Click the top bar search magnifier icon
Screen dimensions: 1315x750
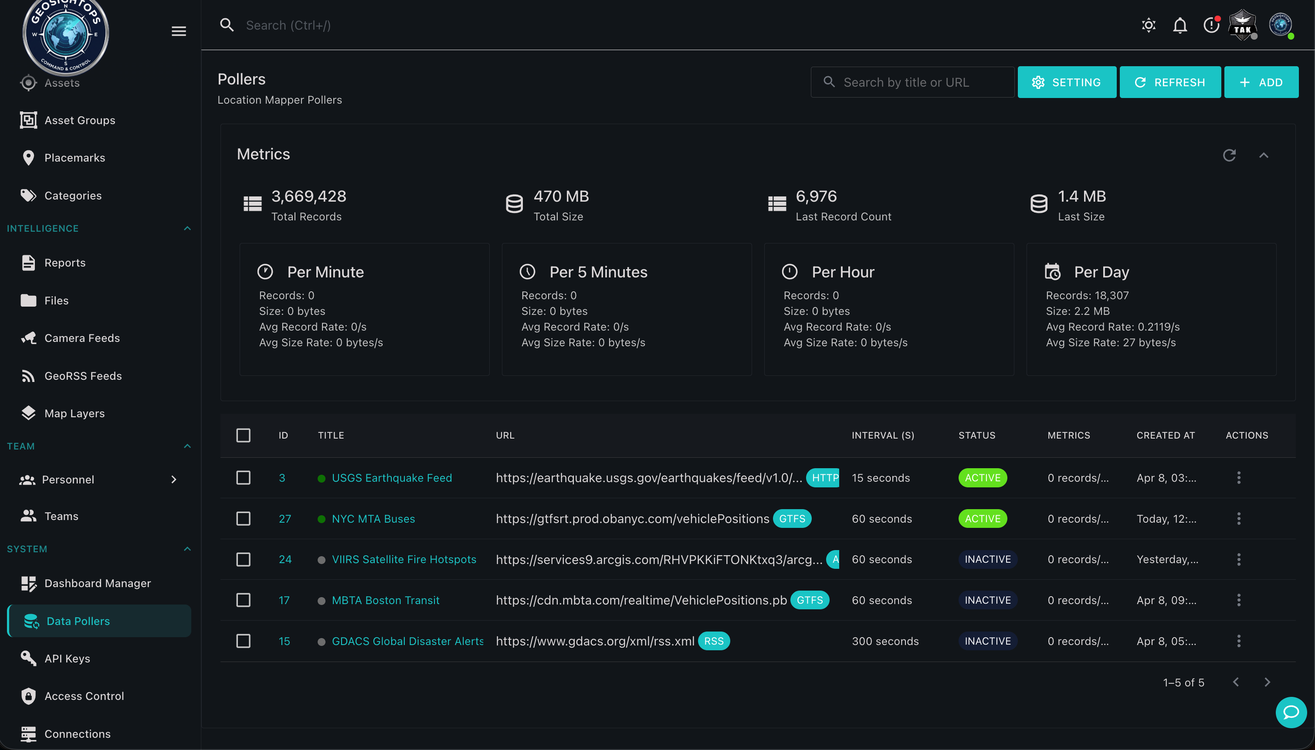coord(227,25)
